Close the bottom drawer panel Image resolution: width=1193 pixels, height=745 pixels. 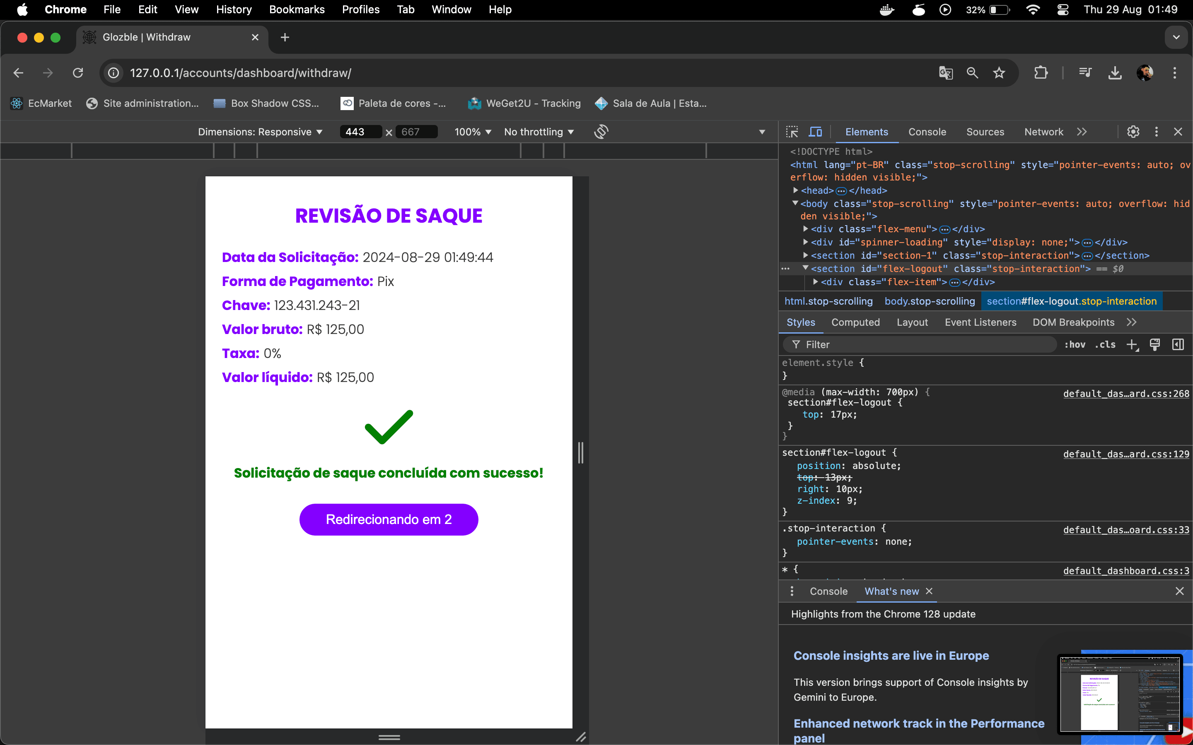click(1179, 591)
